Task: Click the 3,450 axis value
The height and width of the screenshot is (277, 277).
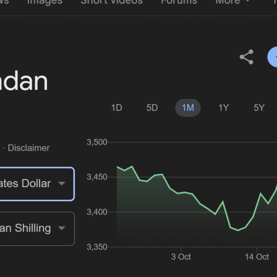Action: tap(97, 177)
